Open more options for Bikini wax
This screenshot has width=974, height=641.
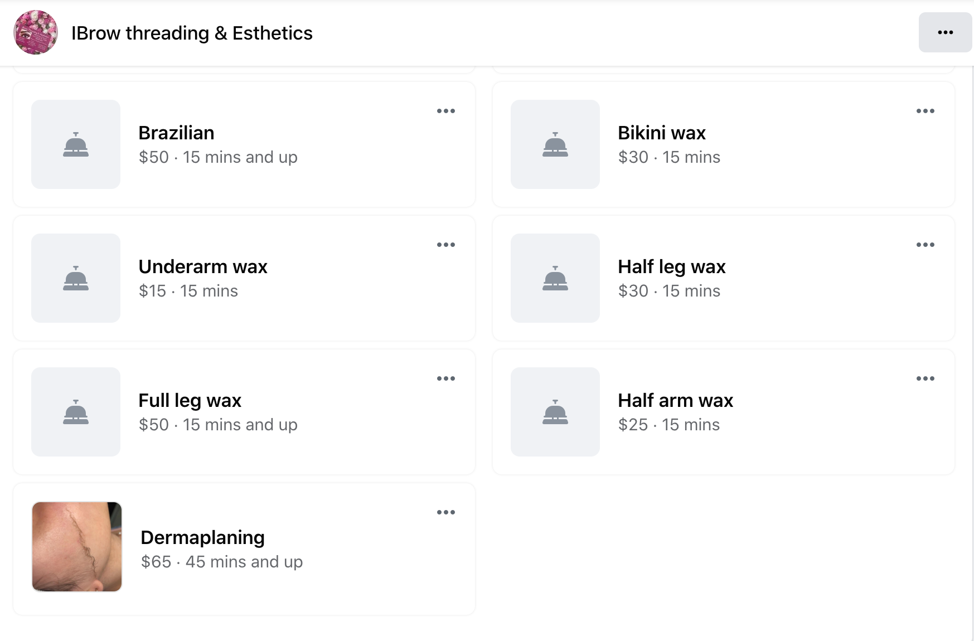(x=925, y=111)
